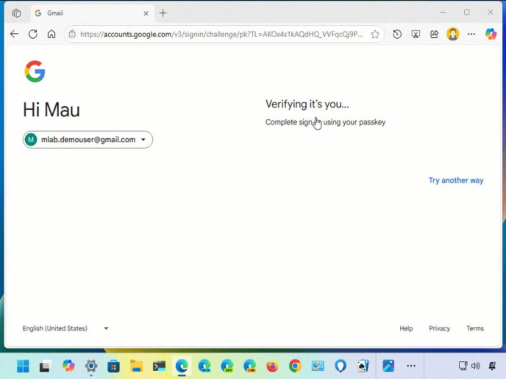This screenshot has width=506, height=379.
Task: Open the Share options
Action: click(x=435, y=34)
